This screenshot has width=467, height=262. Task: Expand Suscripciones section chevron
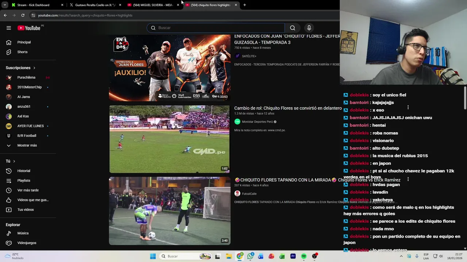(34, 68)
